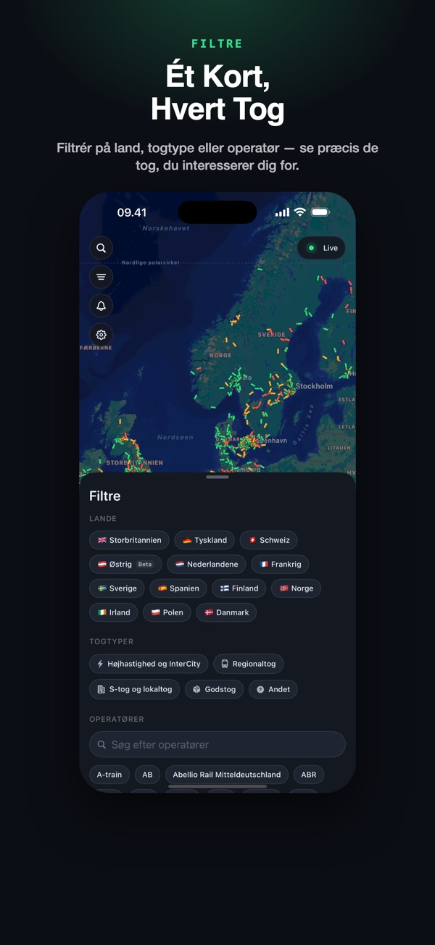Click the operator search magnifier icon

(x=101, y=744)
